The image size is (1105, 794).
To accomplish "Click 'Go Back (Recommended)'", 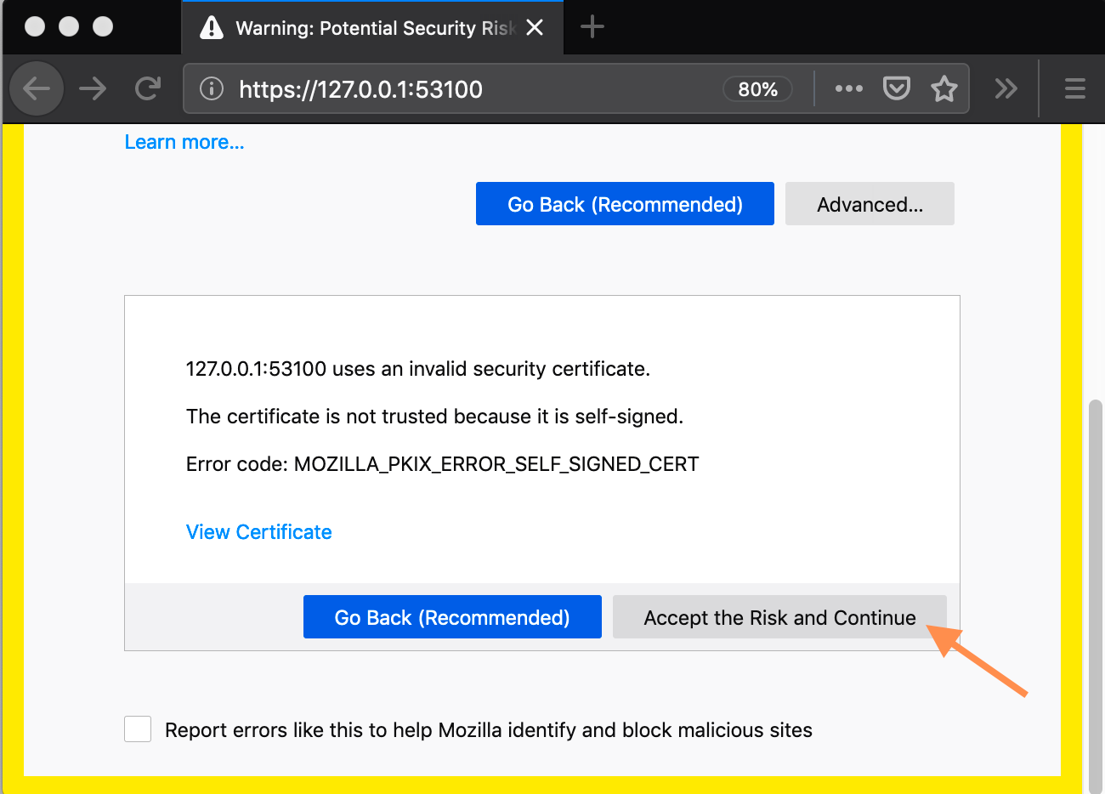I will tap(451, 617).
